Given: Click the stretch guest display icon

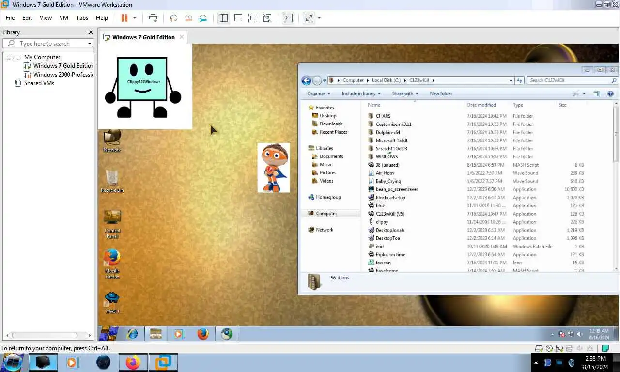Looking at the screenshot, I should click(x=309, y=18).
